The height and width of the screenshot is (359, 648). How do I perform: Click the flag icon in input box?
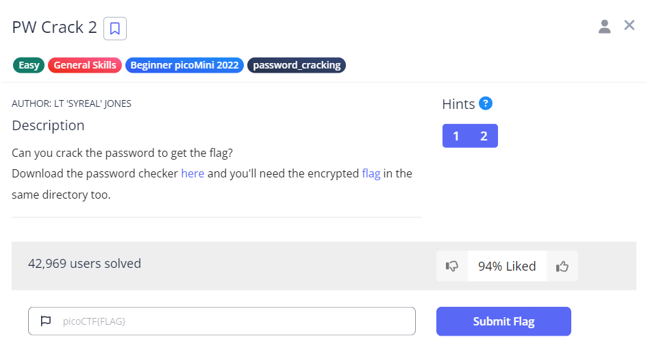[46, 321]
